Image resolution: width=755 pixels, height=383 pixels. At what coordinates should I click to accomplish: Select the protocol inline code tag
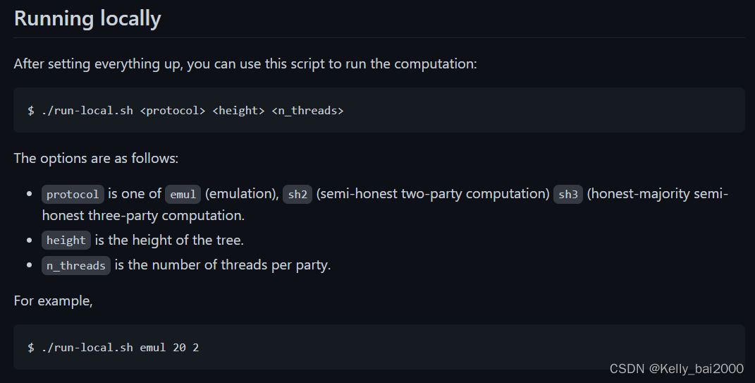click(73, 194)
